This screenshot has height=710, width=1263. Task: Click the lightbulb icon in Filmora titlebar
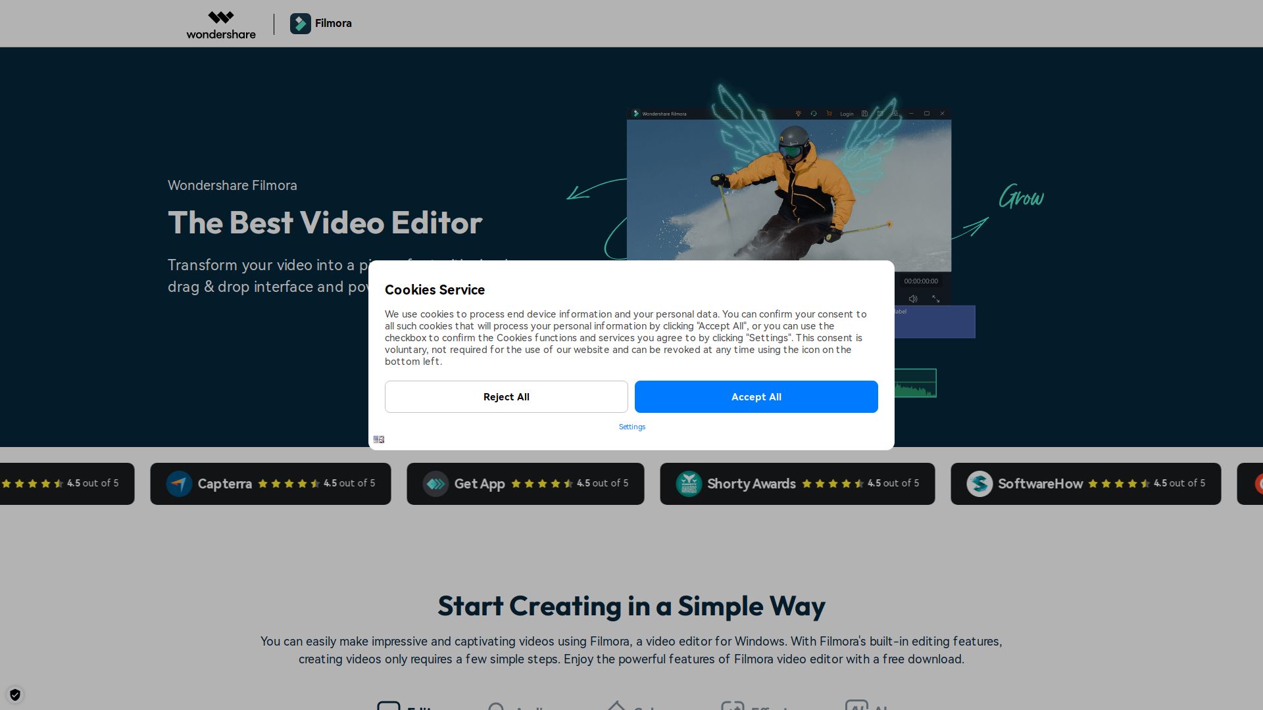click(798, 114)
